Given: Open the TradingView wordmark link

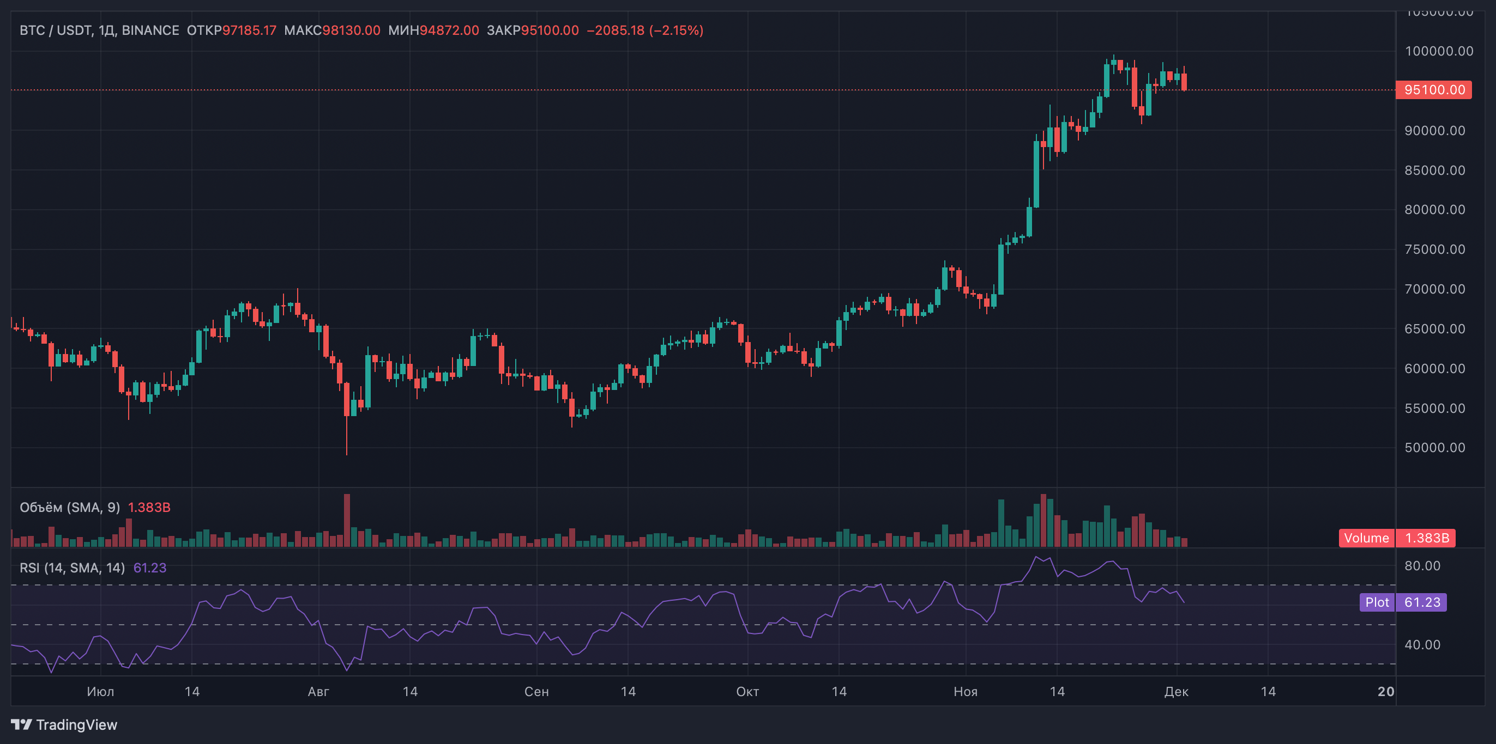Looking at the screenshot, I should pyautogui.click(x=77, y=725).
